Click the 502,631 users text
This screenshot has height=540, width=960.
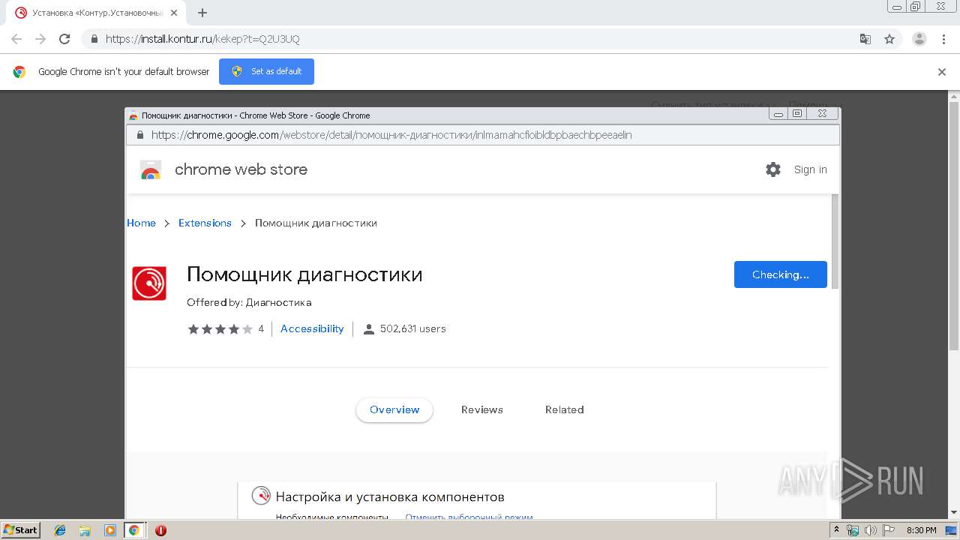click(413, 328)
